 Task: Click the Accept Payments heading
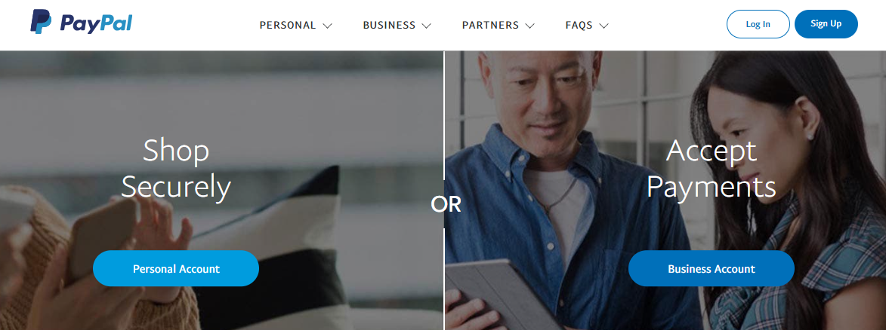[712, 168]
